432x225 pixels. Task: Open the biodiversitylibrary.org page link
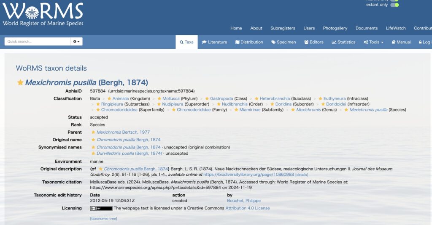point(248,174)
